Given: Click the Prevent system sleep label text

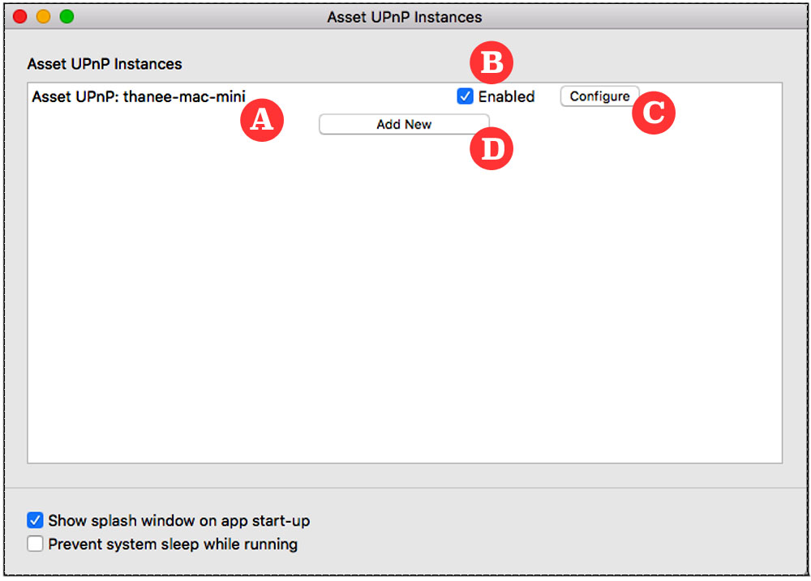Looking at the screenshot, I should pos(173,544).
